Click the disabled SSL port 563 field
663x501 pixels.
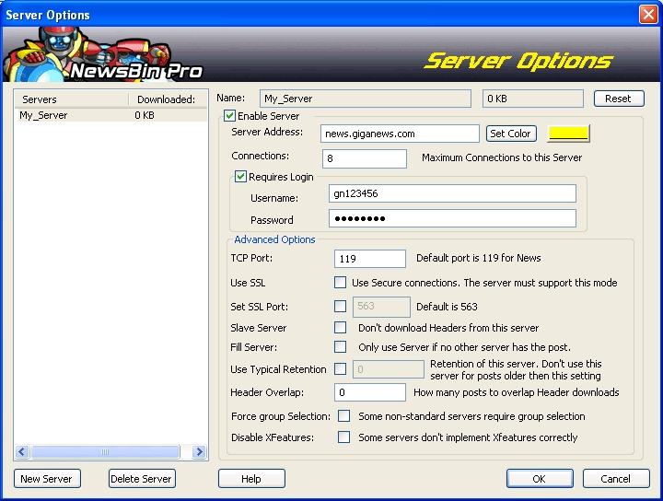click(381, 307)
